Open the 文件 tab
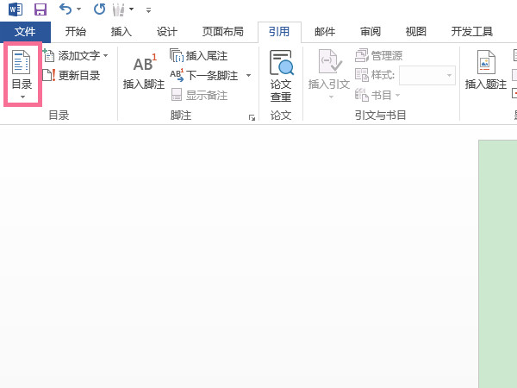Viewport: 517px width, 388px height. click(25, 32)
